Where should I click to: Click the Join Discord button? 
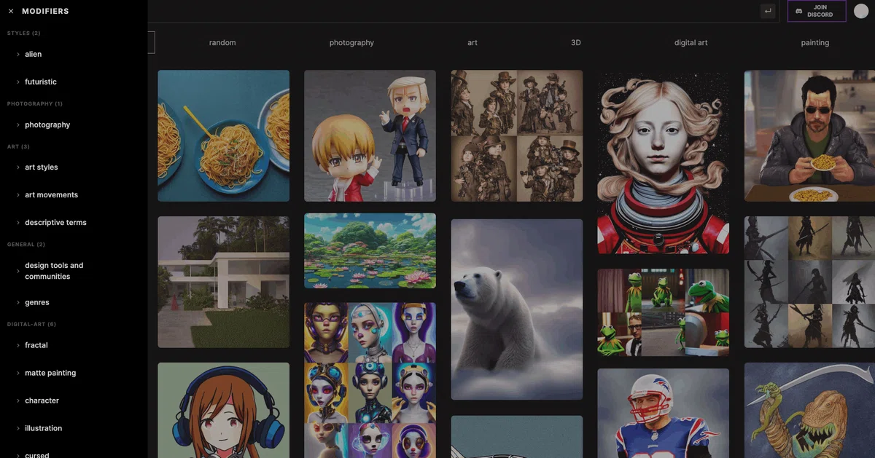(817, 11)
